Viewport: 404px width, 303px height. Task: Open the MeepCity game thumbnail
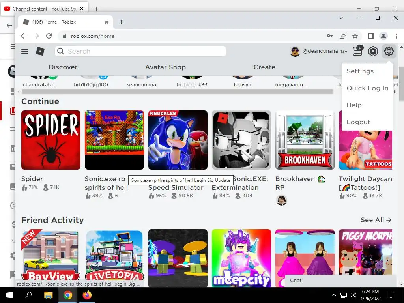(241, 258)
